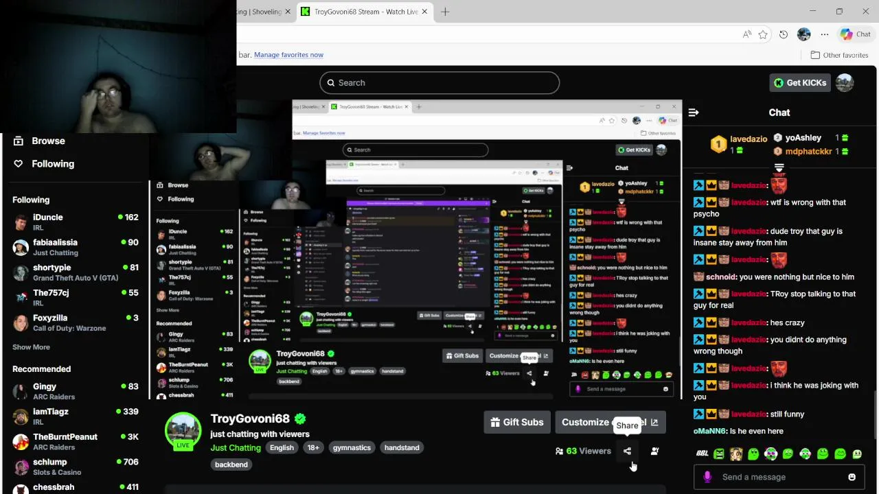Click the TroyGovoni68 channel name
879x494 pixels.
[x=250, y=419]
